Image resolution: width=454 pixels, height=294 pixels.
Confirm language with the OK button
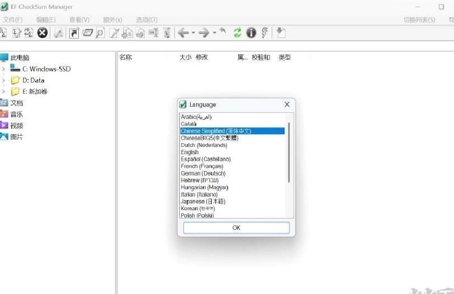[x=237, y=227]
